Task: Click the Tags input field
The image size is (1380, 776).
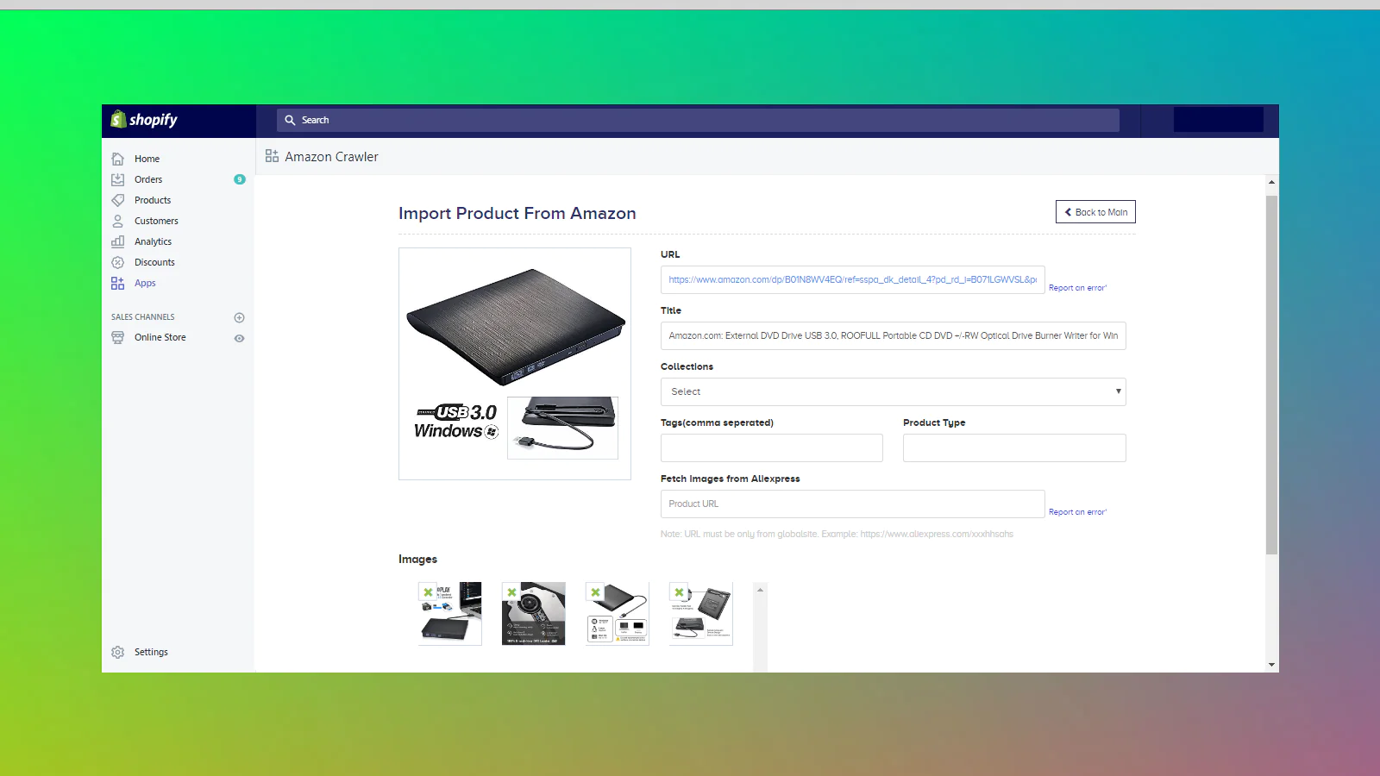Action: [771, 447]
